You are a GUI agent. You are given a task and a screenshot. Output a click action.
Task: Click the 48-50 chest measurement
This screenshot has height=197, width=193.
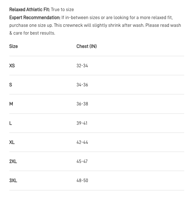pos(82,180)
